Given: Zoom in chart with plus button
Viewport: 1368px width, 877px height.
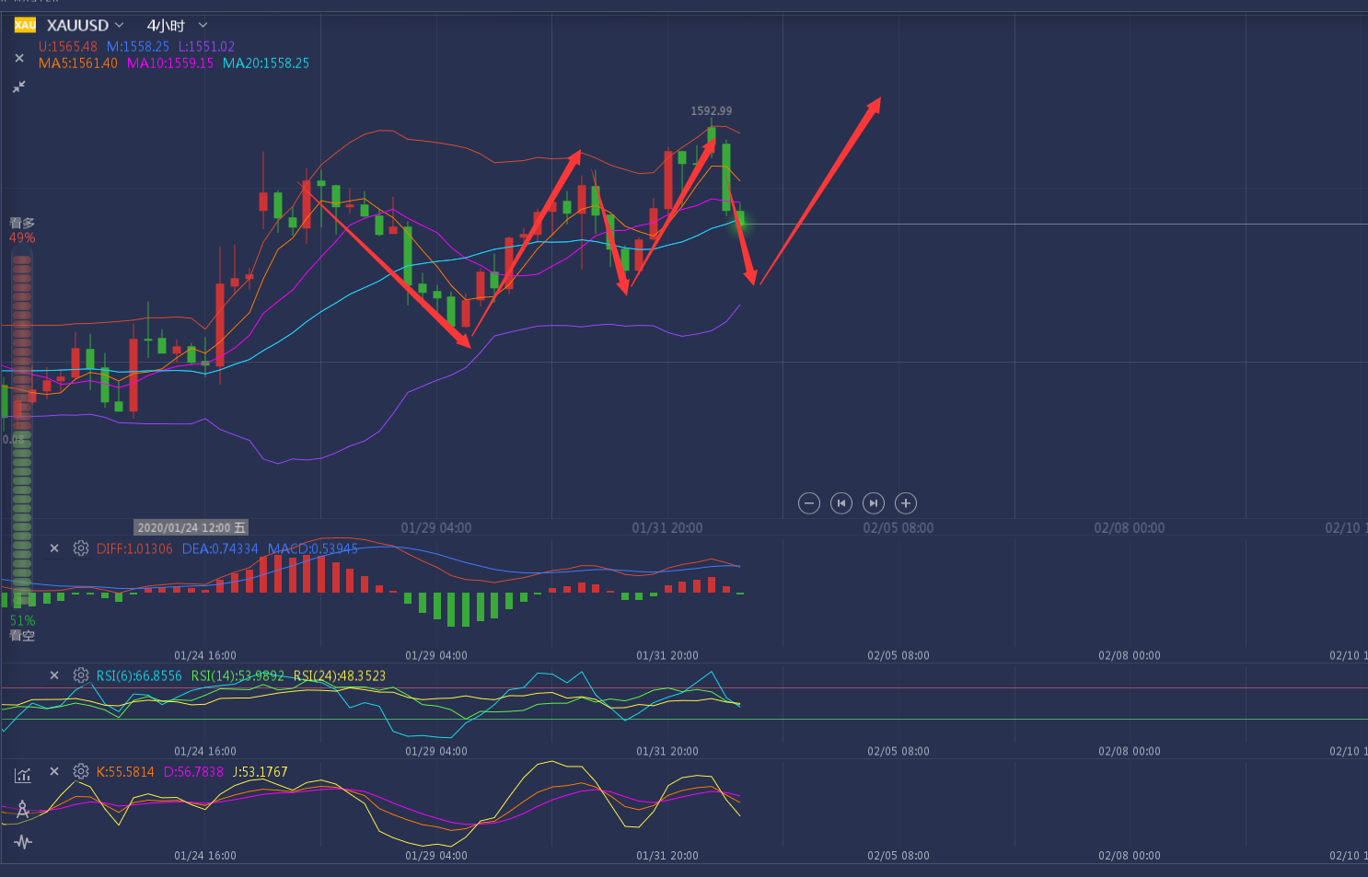Looking at the screenshot, I should [906, 503].
